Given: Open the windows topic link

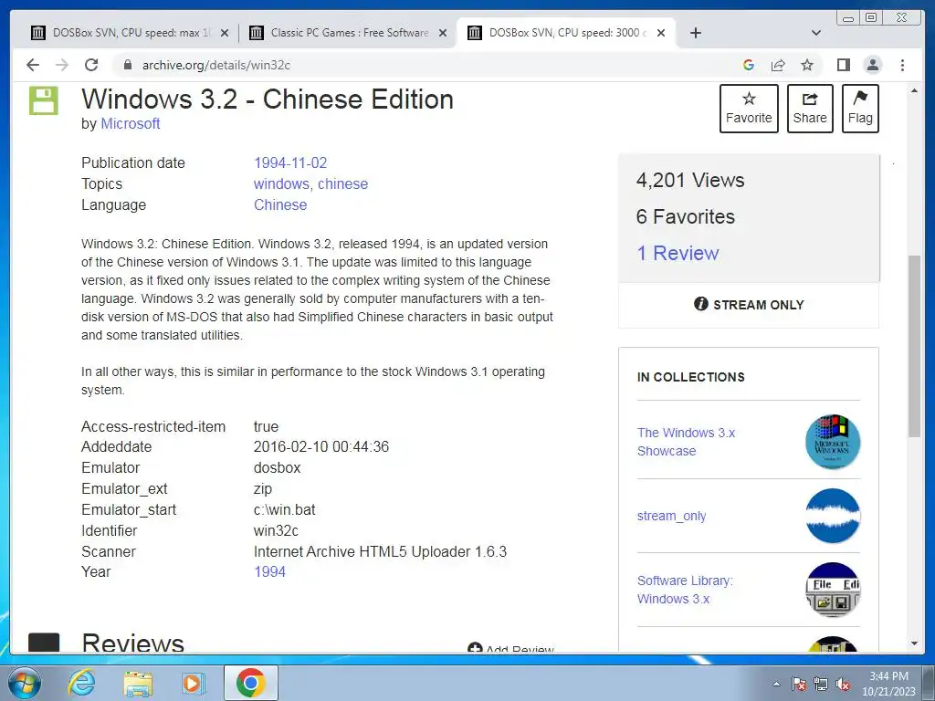Looking at the screenshot, I should (x=283, y=184).
